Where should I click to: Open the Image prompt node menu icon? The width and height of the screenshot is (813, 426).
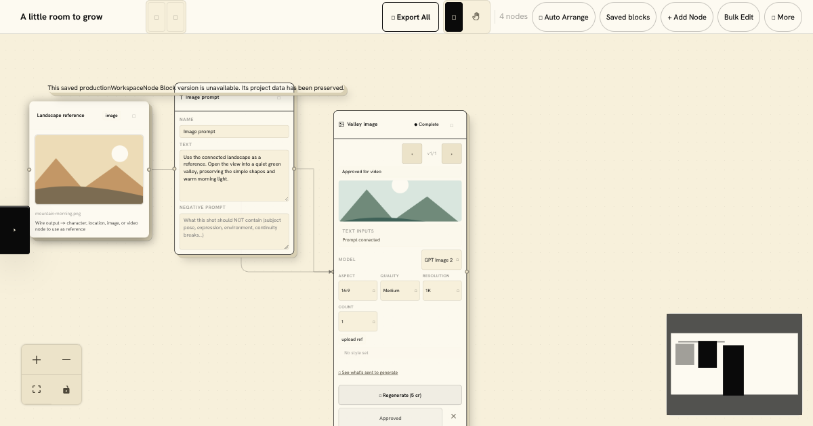tap(278, 97)
